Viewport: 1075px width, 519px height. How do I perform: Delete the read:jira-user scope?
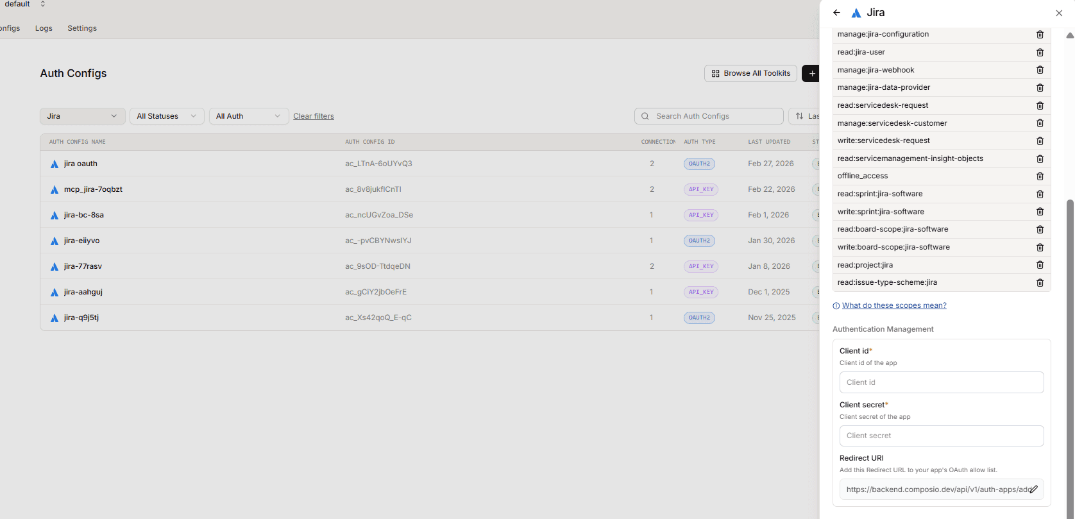pyautogui.click(x=1040, y=53)
